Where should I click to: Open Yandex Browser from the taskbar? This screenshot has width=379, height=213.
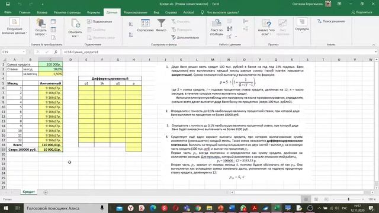(131, 208)
